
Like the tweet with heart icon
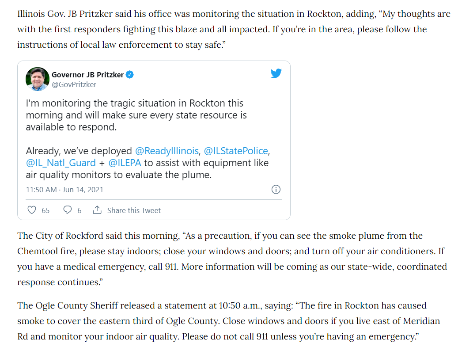pos(31,210)
